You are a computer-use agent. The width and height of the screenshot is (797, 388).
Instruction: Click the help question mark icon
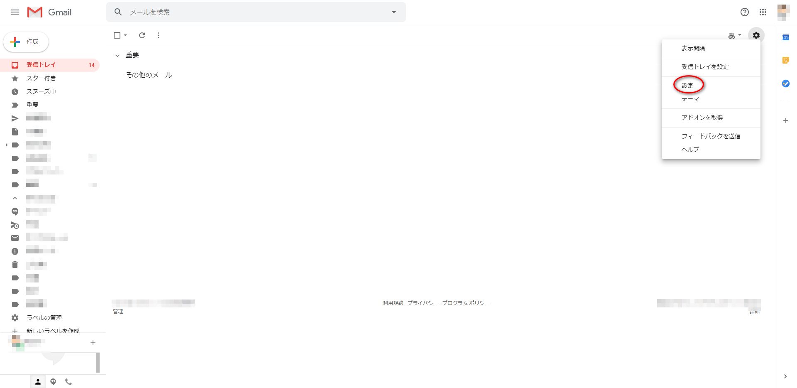744,12
